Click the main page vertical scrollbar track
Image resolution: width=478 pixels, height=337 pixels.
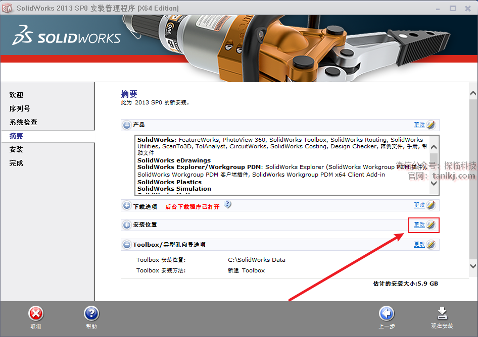pos(473,180)
